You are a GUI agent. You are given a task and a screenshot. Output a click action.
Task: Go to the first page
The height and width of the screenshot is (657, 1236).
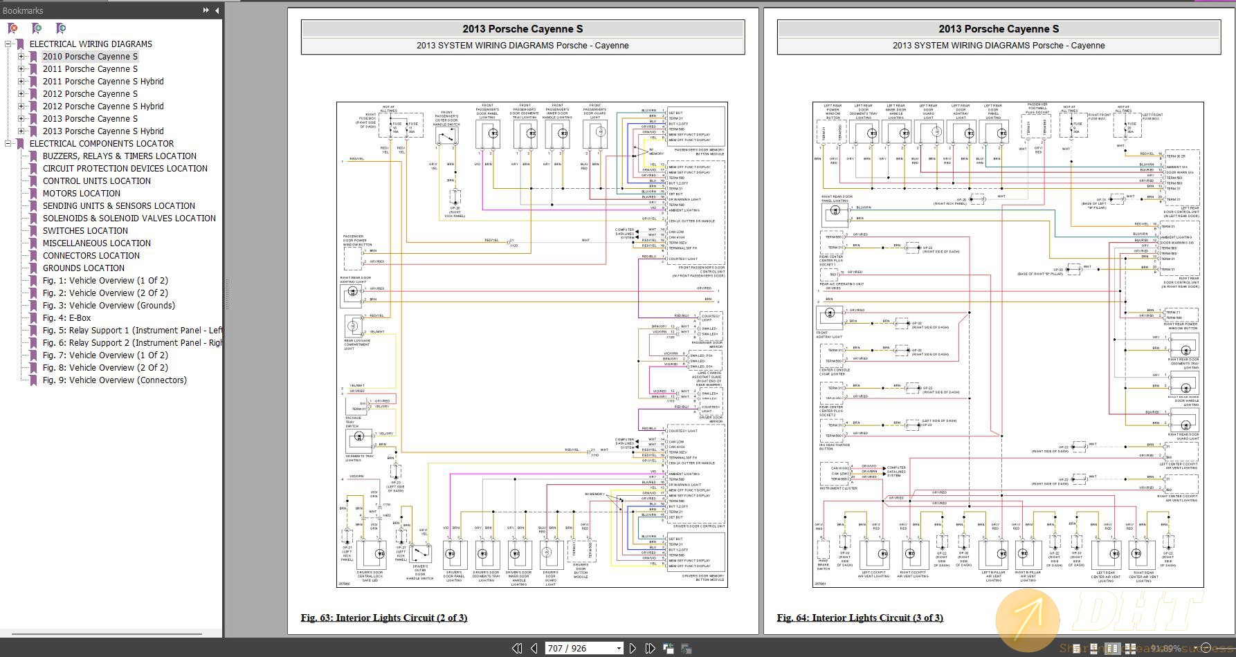tap(517, 648)
